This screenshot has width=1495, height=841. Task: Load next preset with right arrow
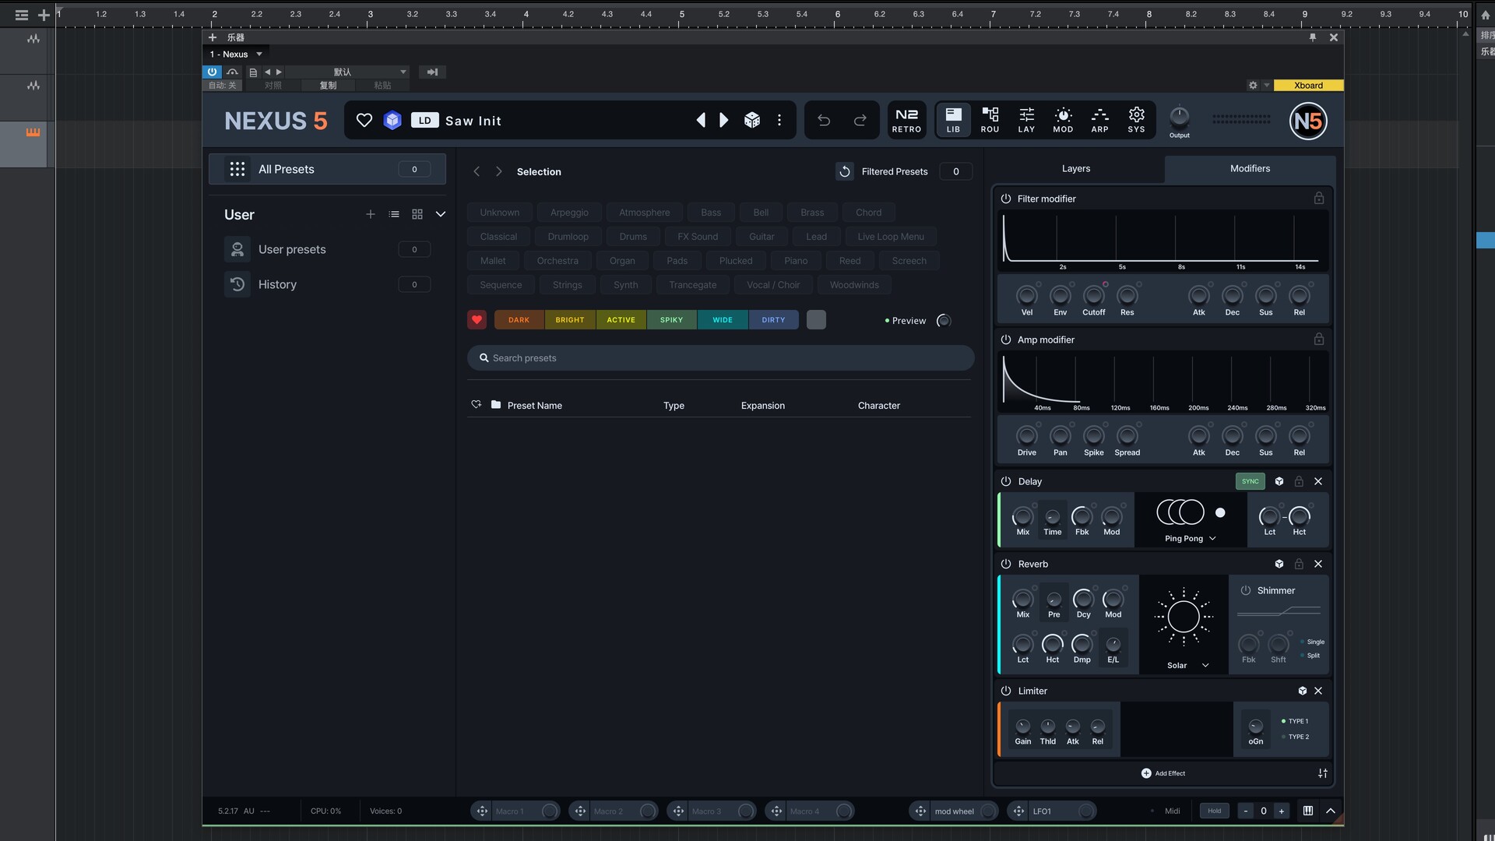pos(724,120)
